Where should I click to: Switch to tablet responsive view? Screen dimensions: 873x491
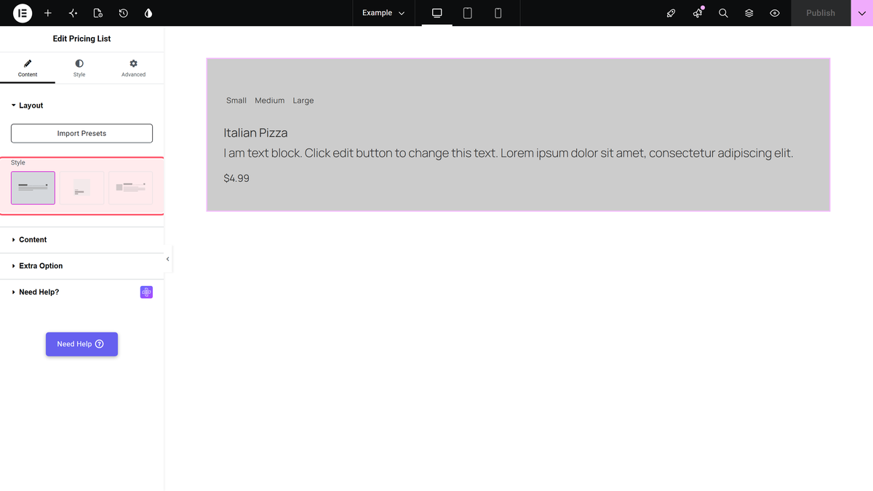click(468, 13)
